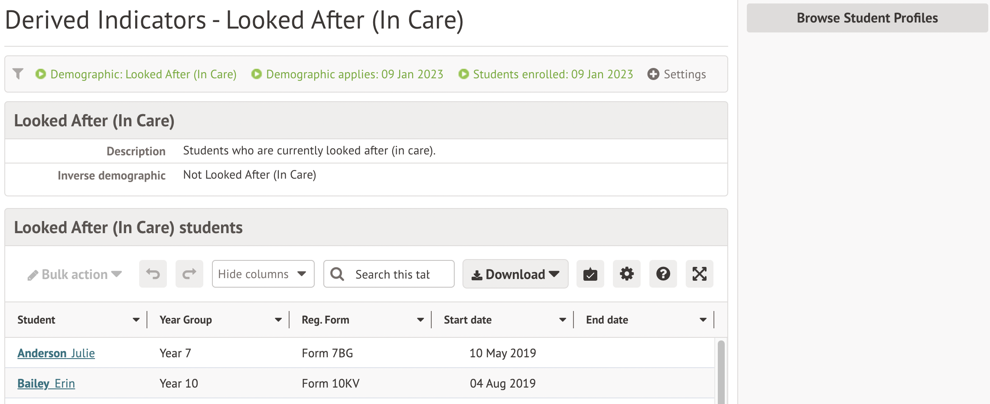The width and height of the screenshot is (990, 404).
Task: Open the Bulk action dropdown
Action: point(75,275)
